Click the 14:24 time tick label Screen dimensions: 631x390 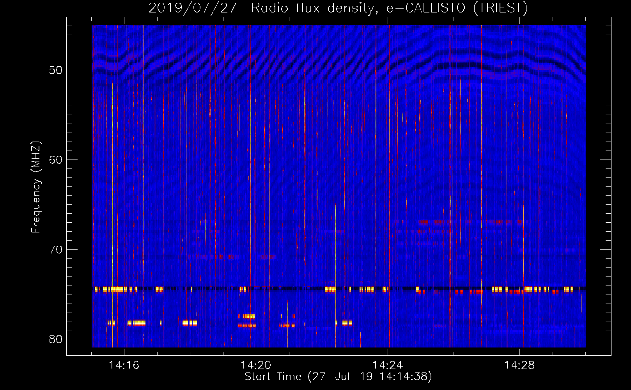pos(388,365)
